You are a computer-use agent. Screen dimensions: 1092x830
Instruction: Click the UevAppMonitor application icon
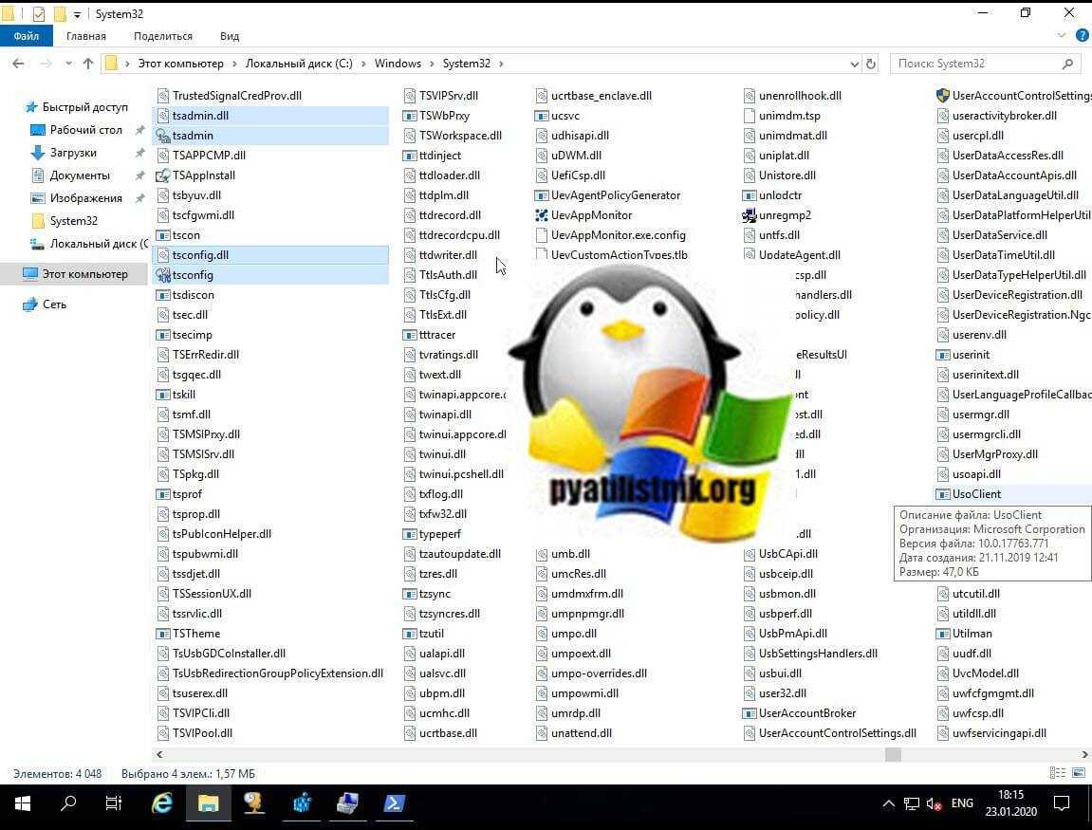542,215
